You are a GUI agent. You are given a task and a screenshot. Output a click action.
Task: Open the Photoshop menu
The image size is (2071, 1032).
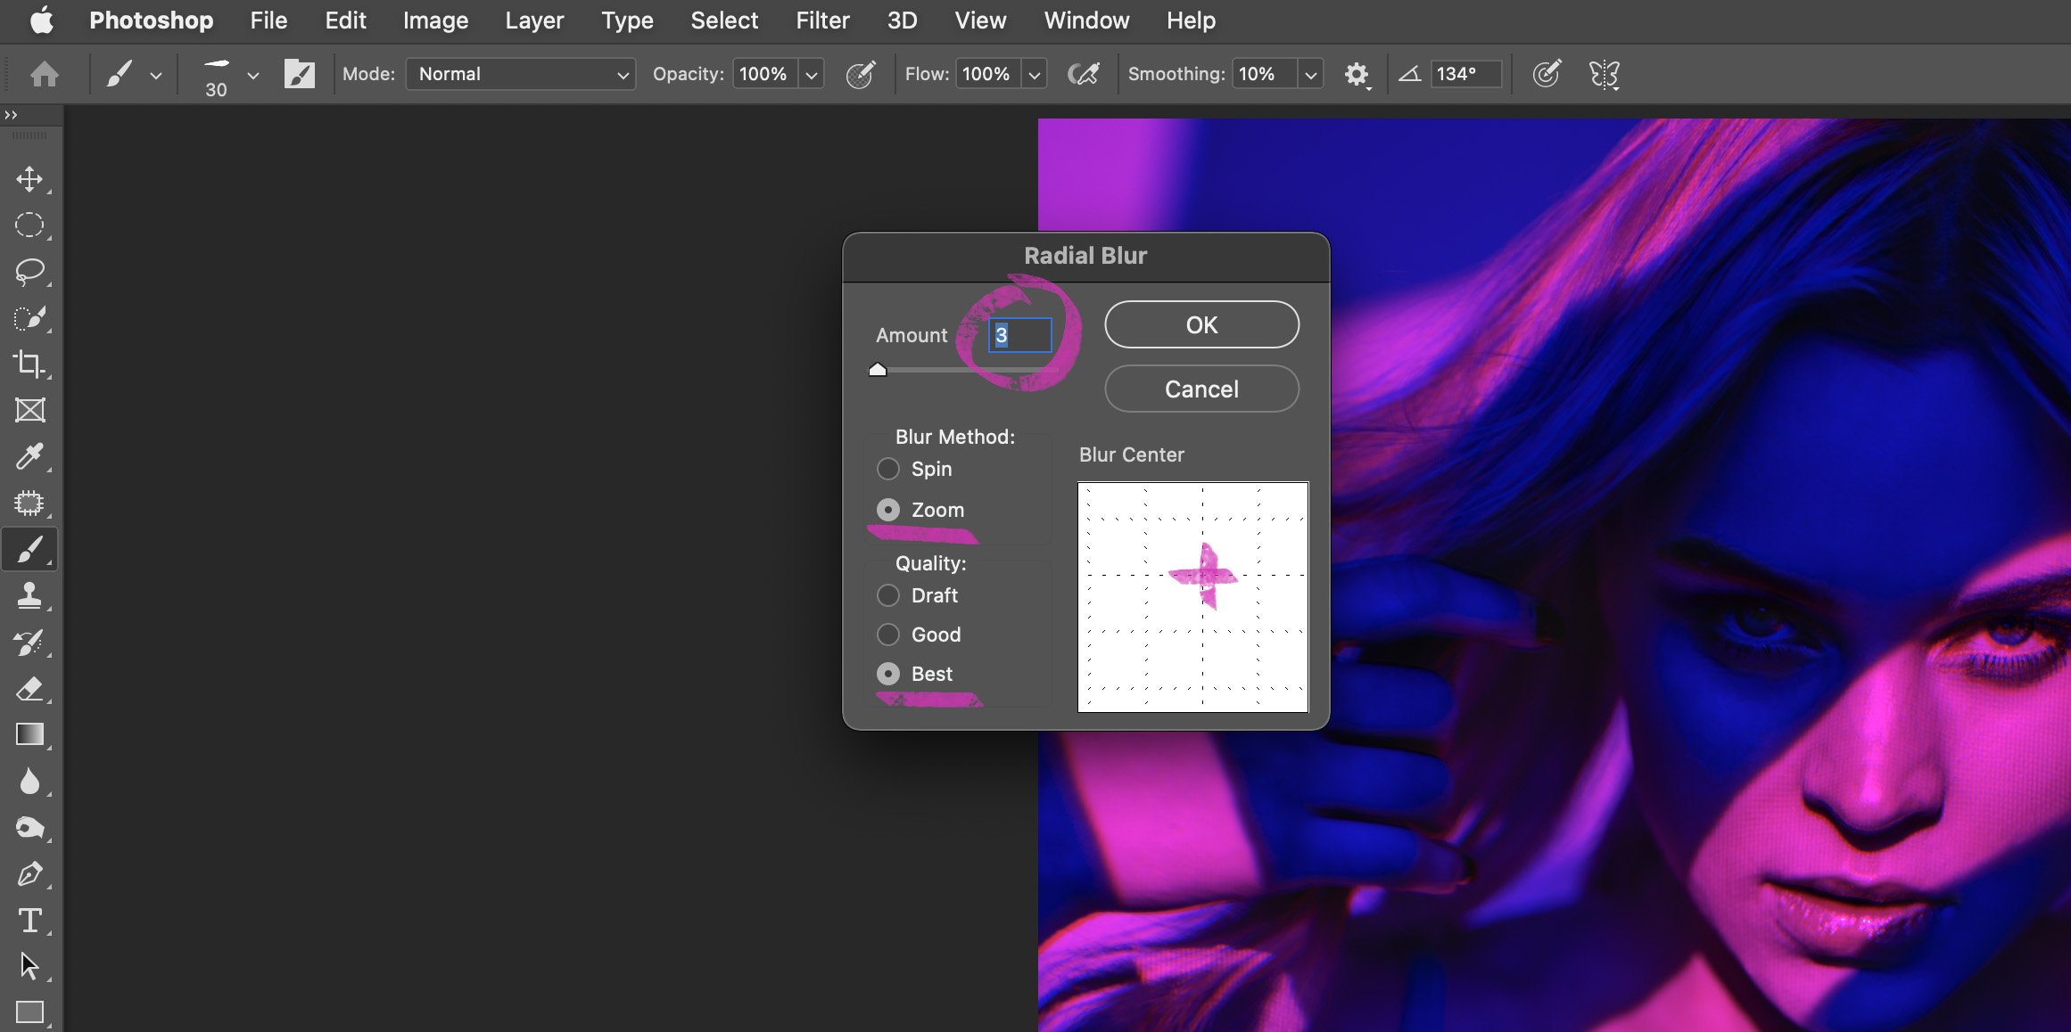[152, 20]
